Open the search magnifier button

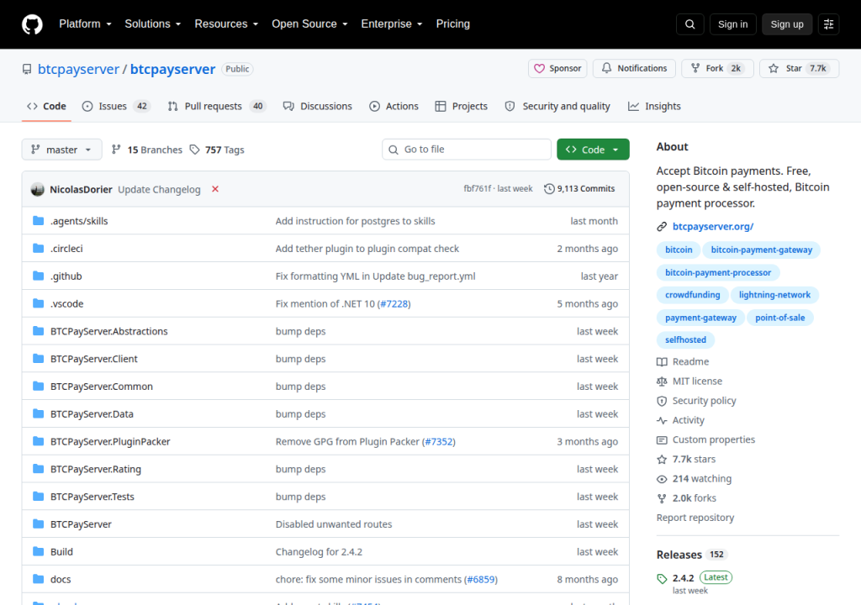coord(689,24)
